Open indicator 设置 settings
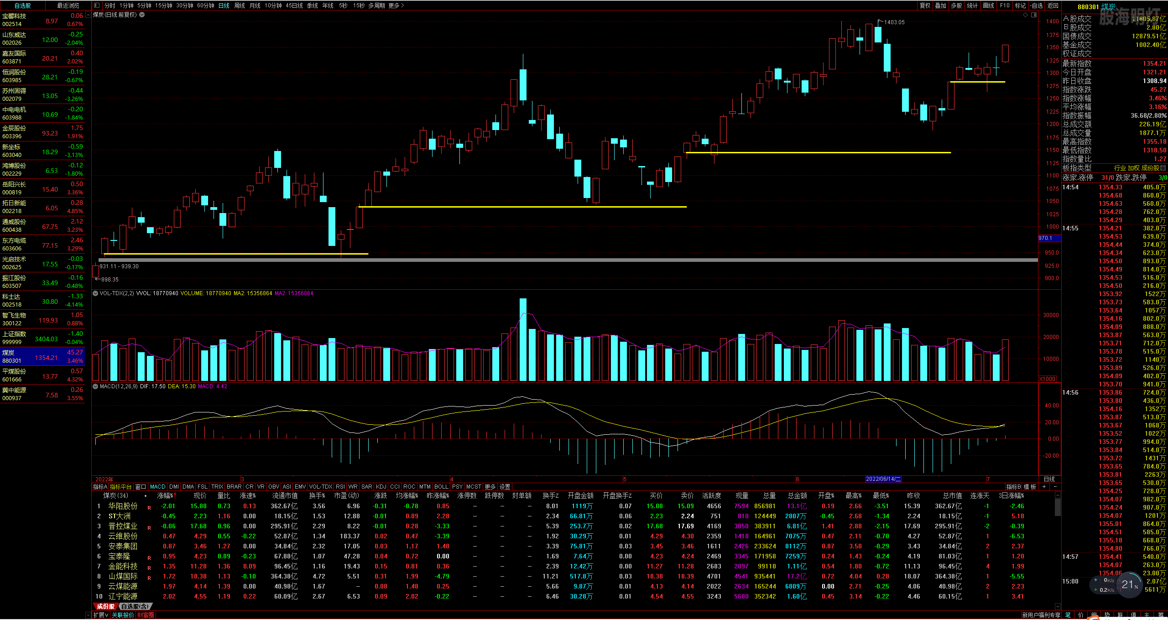 pos(505,487)
